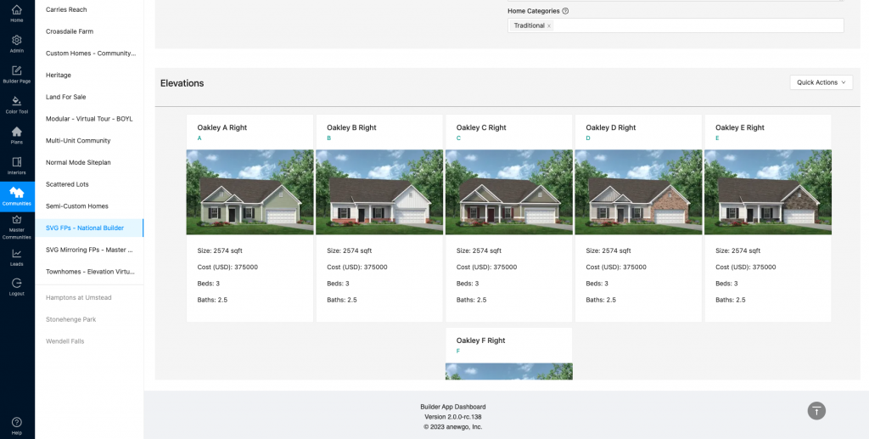
Task: Click the Oakley F Right title
Action: [480, 341]
